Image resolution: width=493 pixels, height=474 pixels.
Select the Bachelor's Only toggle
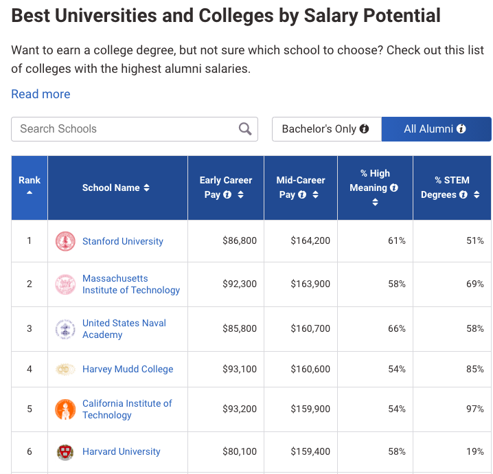[x=319, y=128]
